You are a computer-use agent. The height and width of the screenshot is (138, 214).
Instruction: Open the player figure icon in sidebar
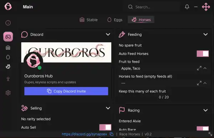pos(8,79)
